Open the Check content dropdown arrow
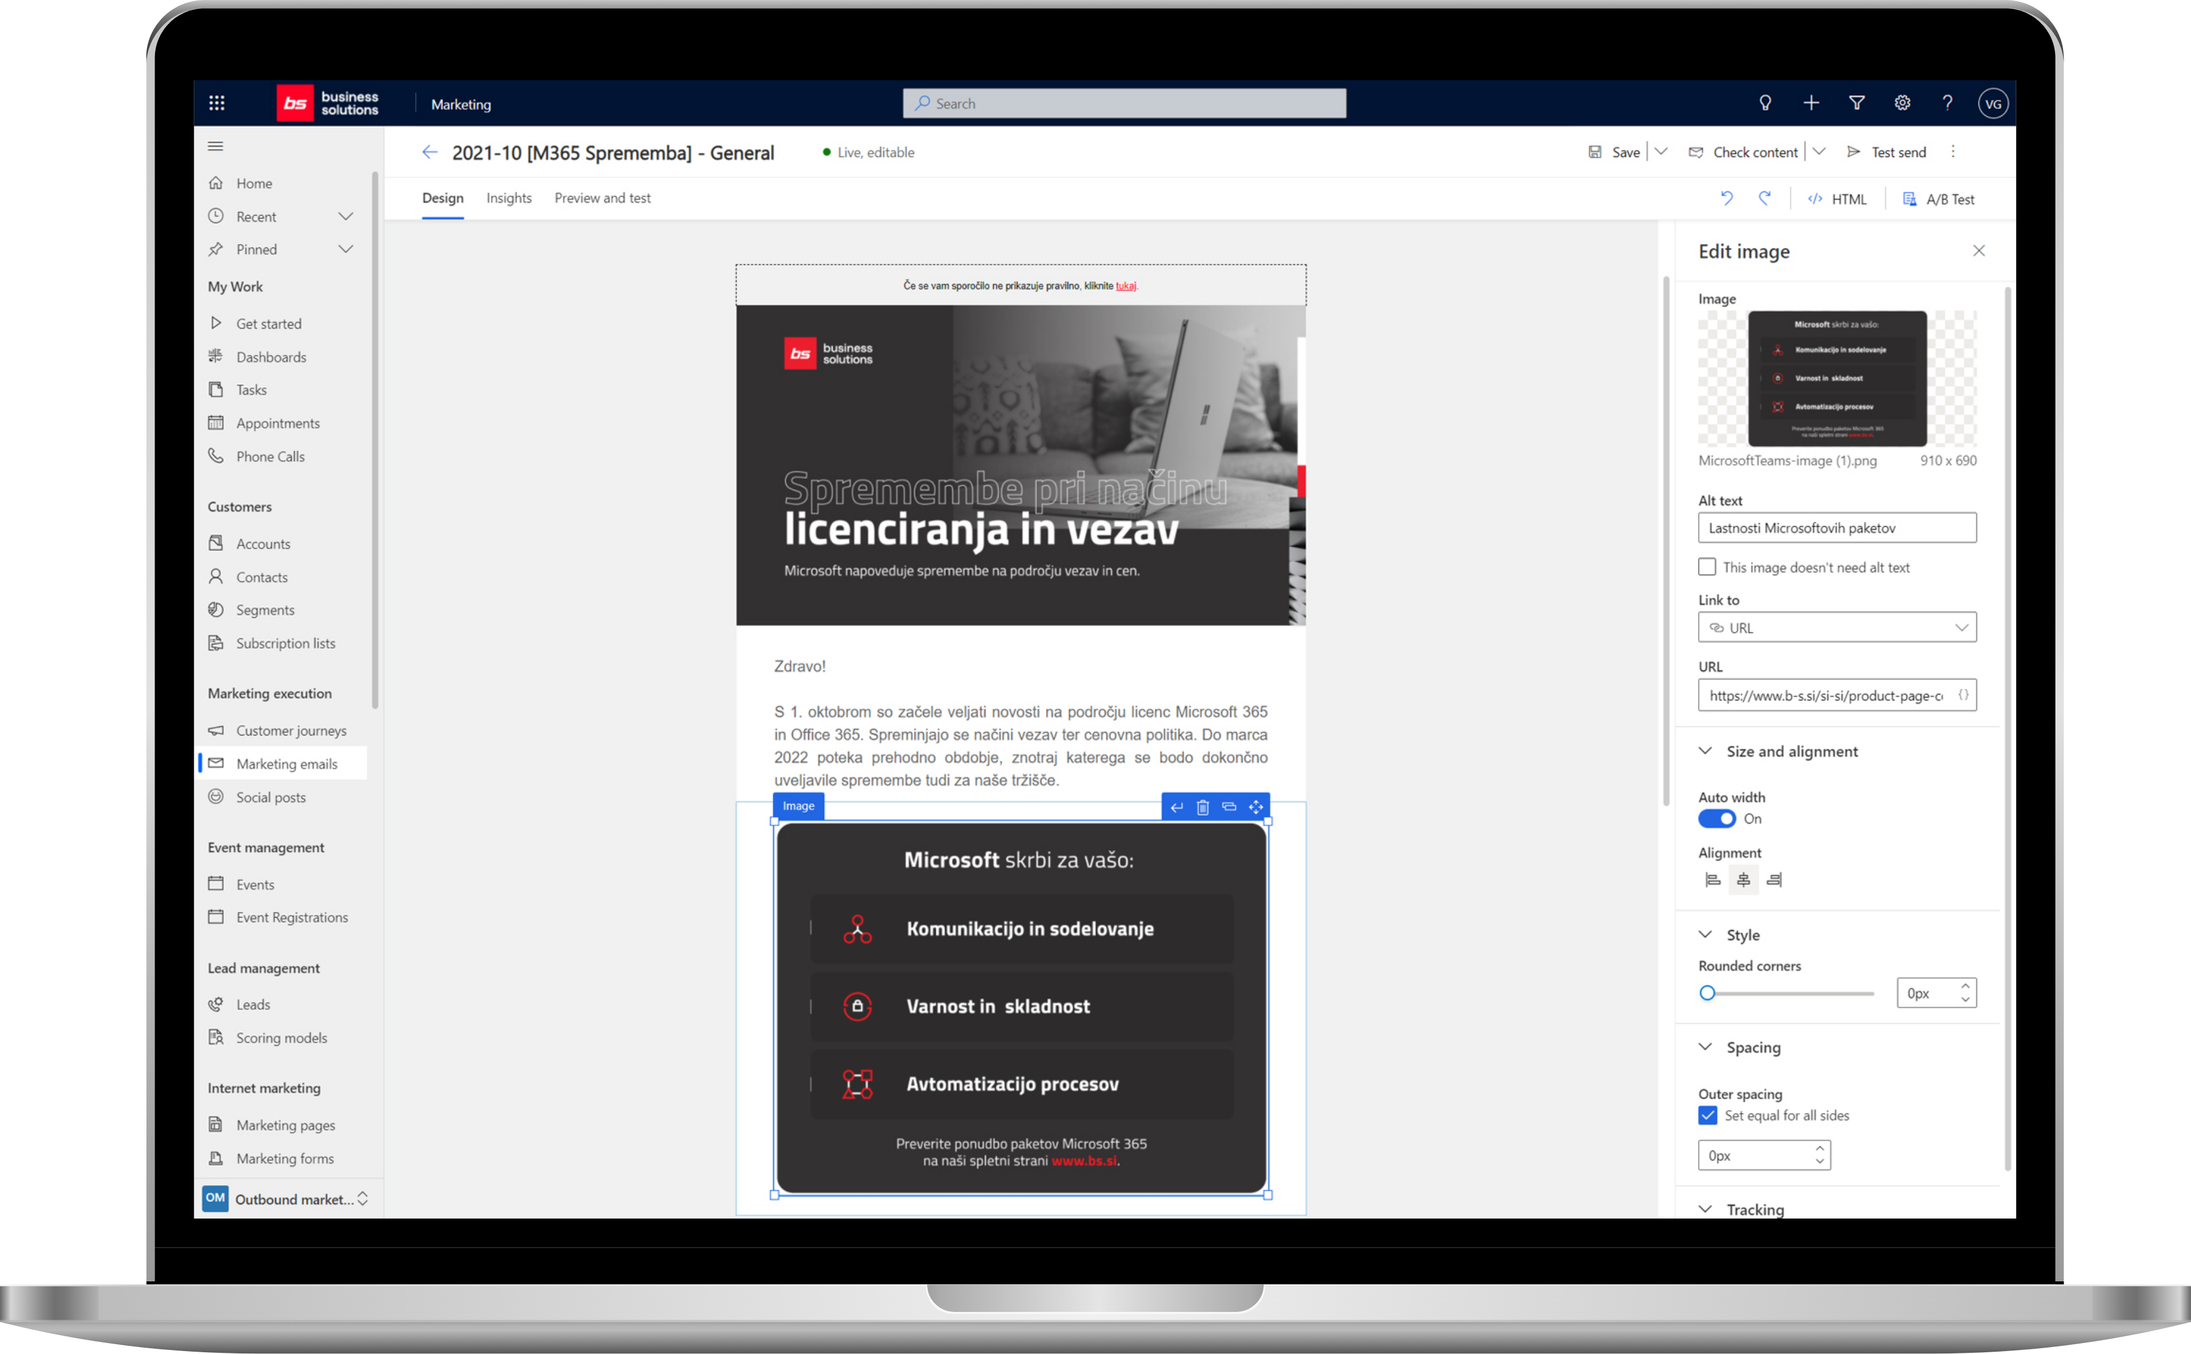 coord(1819,152)
